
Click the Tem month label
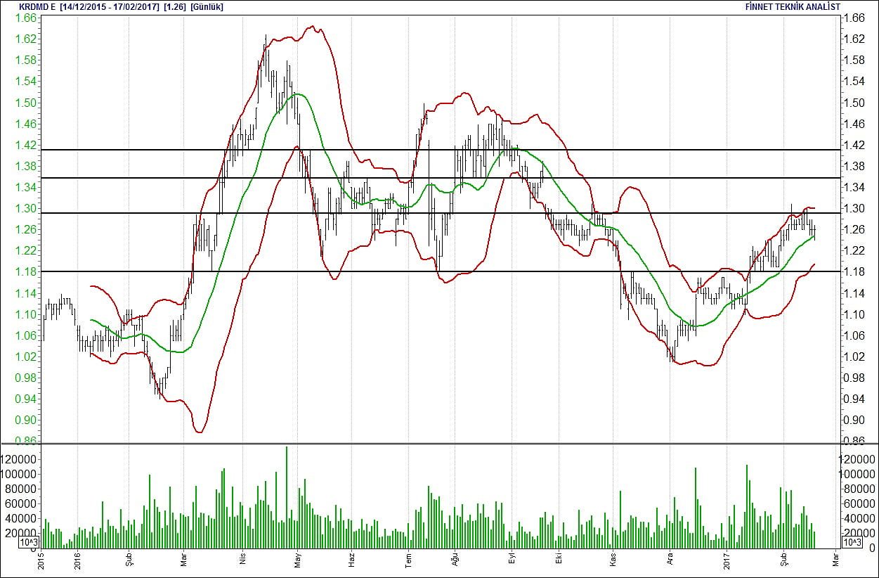[408, 561]
